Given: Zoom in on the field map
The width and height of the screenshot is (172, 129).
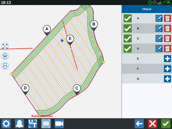Looking at the screenshot, I should 5,56.
